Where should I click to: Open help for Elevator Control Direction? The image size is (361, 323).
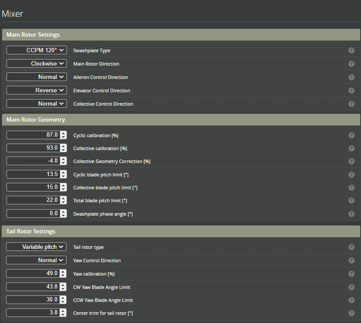(351, 91)
